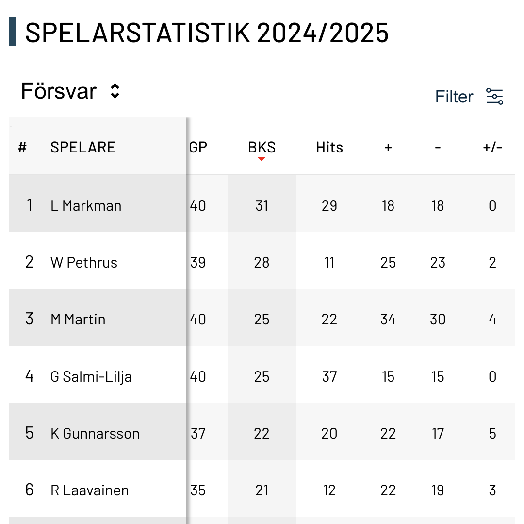The width and height of the screenshot is (524, 524).
Task: Sort by the plus column header
Action: [388, 148]
